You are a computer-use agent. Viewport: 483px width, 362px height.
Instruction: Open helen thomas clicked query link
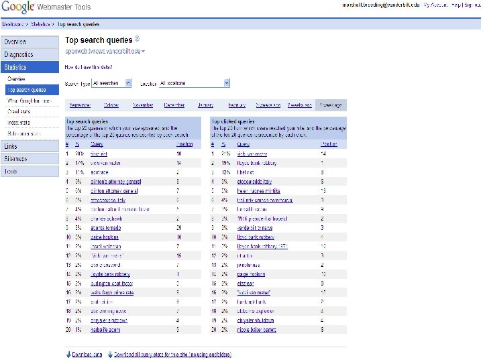[258, 191]
